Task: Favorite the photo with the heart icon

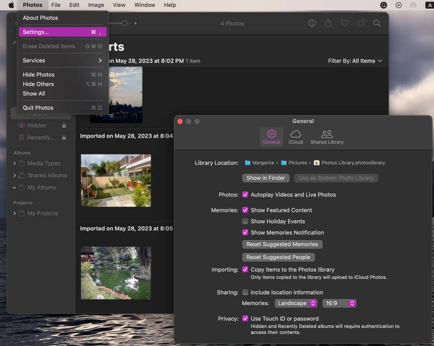Action: pos(345,23)
